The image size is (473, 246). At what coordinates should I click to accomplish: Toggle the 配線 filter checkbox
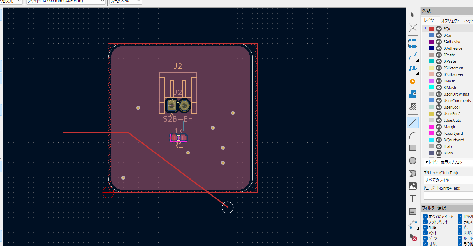tap(425, 227)
